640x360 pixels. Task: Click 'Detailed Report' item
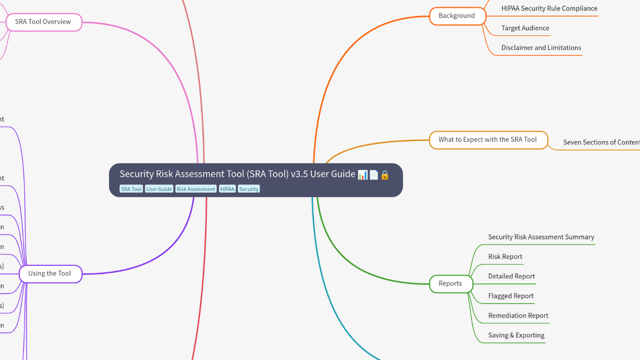(511, 276)
